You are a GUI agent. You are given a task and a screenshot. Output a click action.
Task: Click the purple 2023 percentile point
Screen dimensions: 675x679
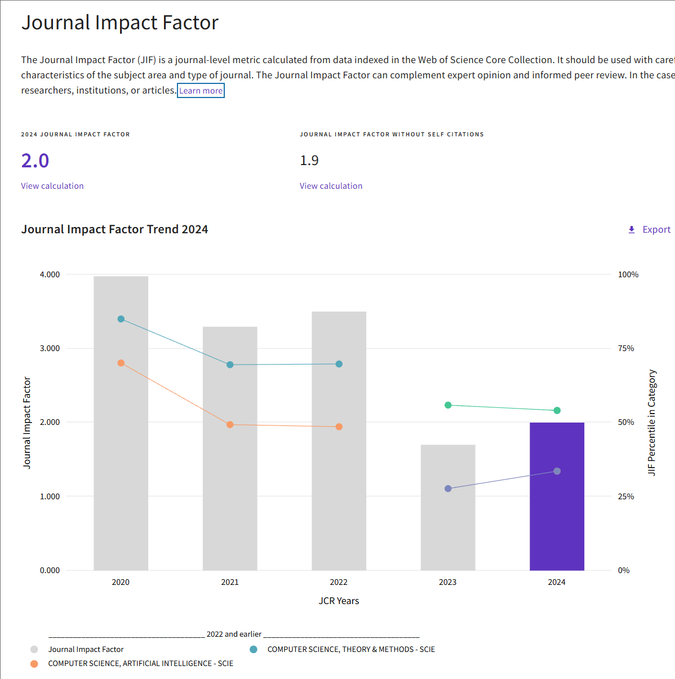tap(448, 489)
